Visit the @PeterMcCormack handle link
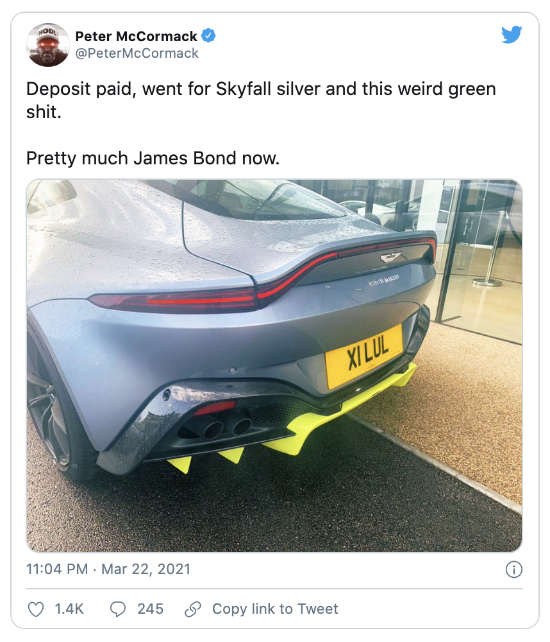Image resolution: width=550 pixels, height=642 pixels. 137,53
